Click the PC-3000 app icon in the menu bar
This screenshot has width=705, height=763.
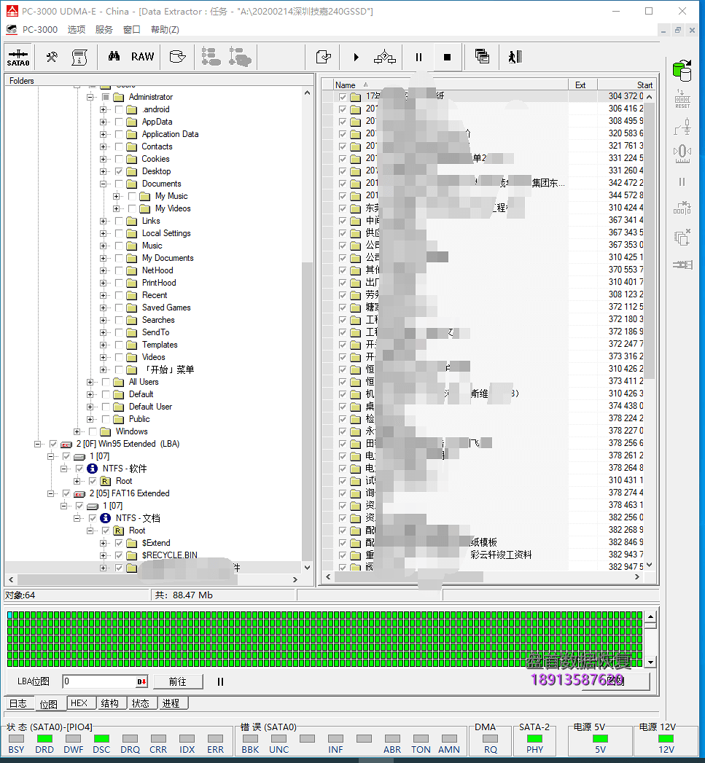(11, 29)
